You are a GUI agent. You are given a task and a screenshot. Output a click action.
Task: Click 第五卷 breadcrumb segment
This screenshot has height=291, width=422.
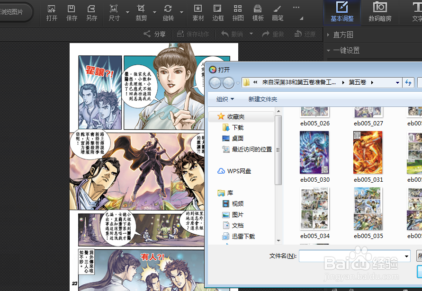coord(358,82)
